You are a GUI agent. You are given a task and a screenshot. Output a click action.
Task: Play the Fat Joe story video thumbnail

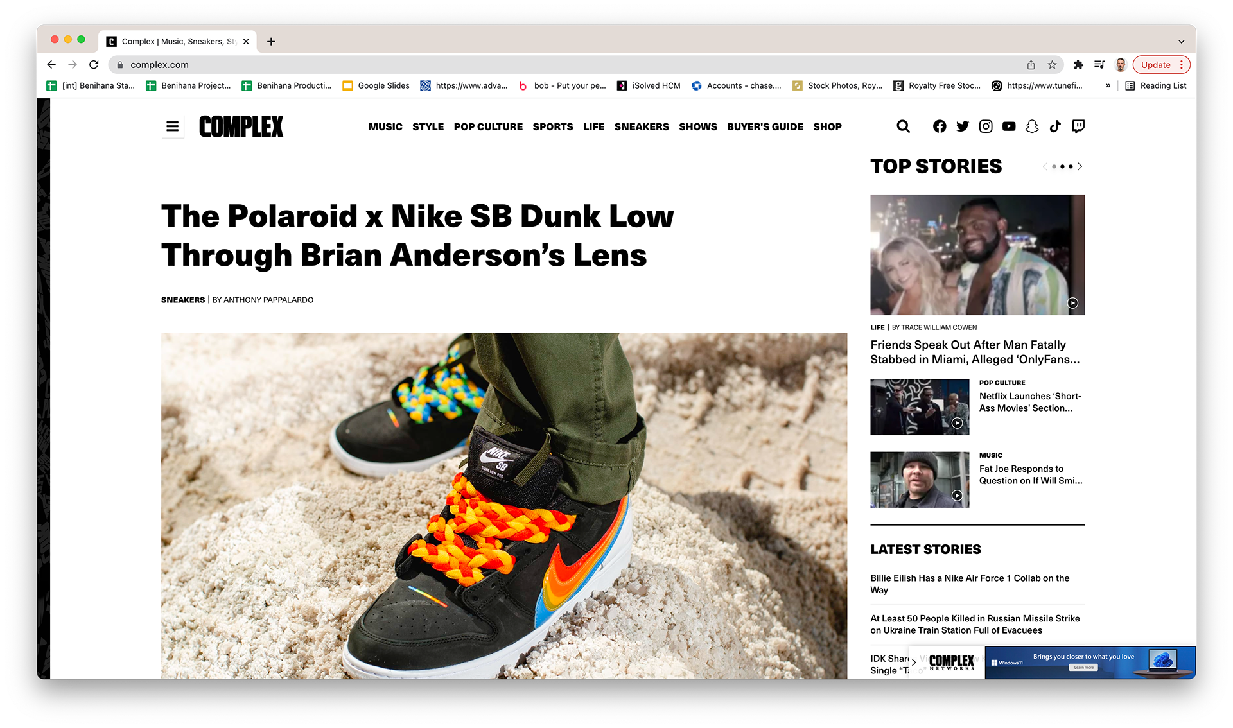tap(920, 480)
